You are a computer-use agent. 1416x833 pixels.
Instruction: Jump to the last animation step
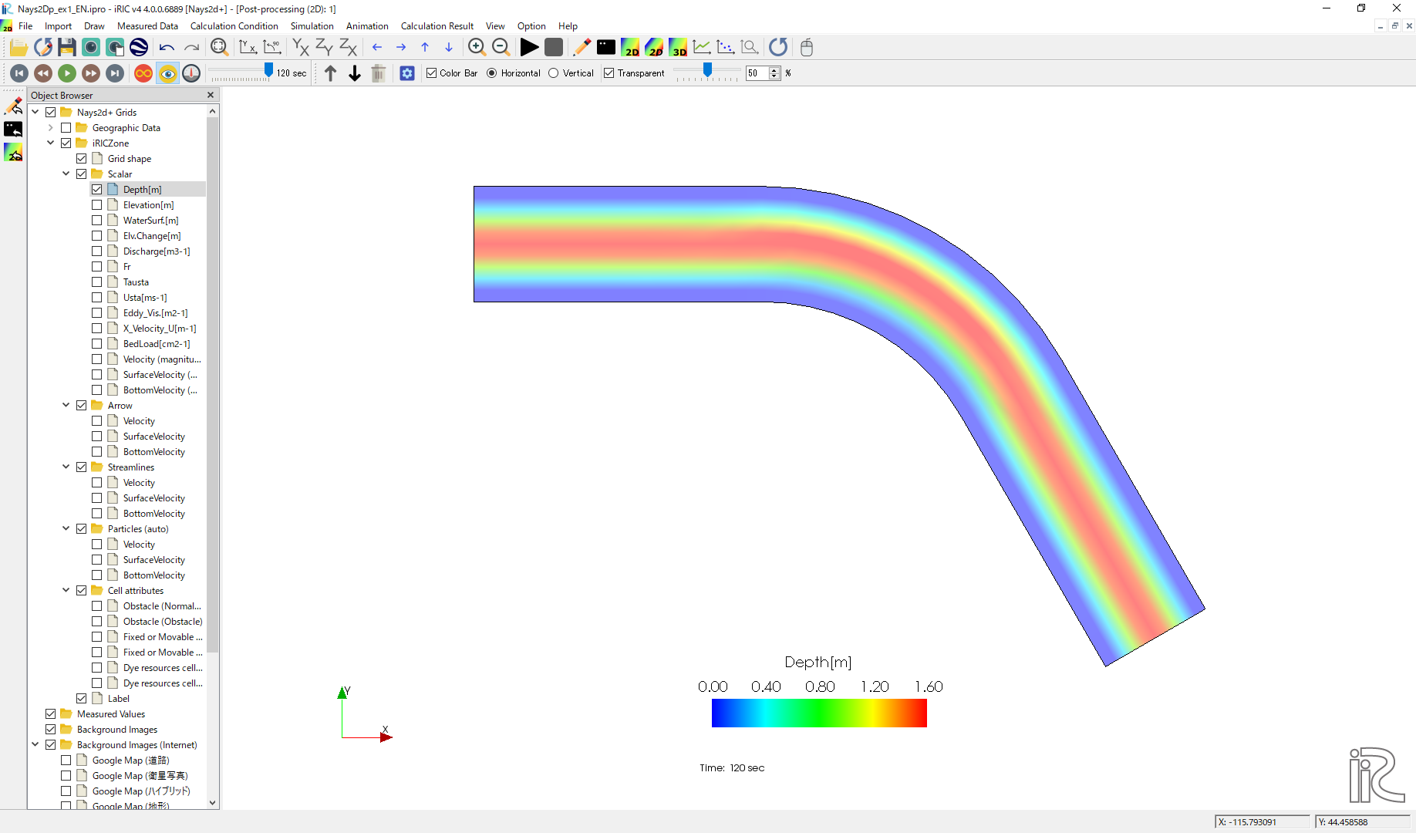click(115, 73)
